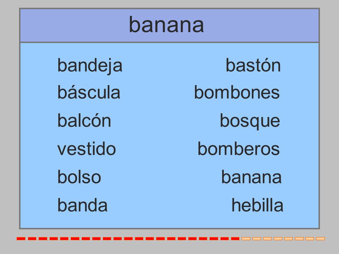339x254 pixels.
Task: Select the word báscula
Action: click(x=89, y=92)
